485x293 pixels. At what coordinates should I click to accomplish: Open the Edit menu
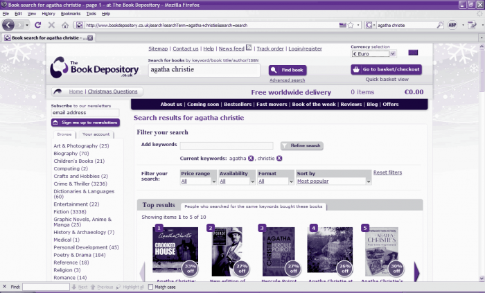[18, 14]
